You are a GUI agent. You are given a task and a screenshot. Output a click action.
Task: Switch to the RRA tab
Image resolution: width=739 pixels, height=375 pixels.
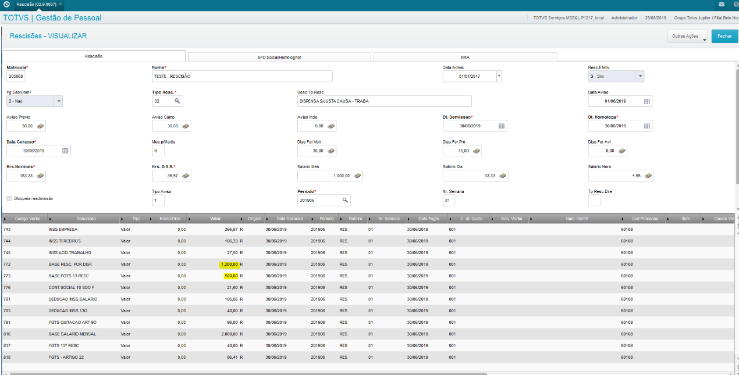(465, 57)
